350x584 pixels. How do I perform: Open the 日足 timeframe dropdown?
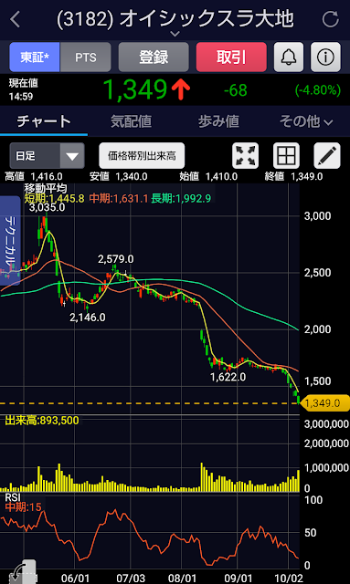coord(47,156)
